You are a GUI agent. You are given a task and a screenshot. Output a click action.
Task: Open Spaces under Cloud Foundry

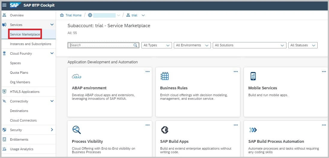pyautogui.click(x=15, y=63)
